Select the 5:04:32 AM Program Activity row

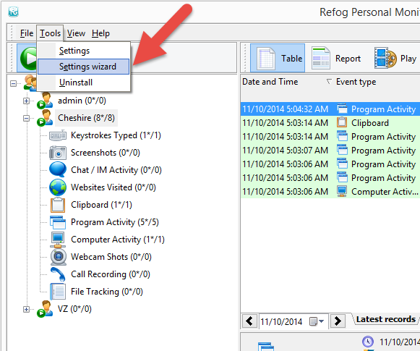(330, 109)
